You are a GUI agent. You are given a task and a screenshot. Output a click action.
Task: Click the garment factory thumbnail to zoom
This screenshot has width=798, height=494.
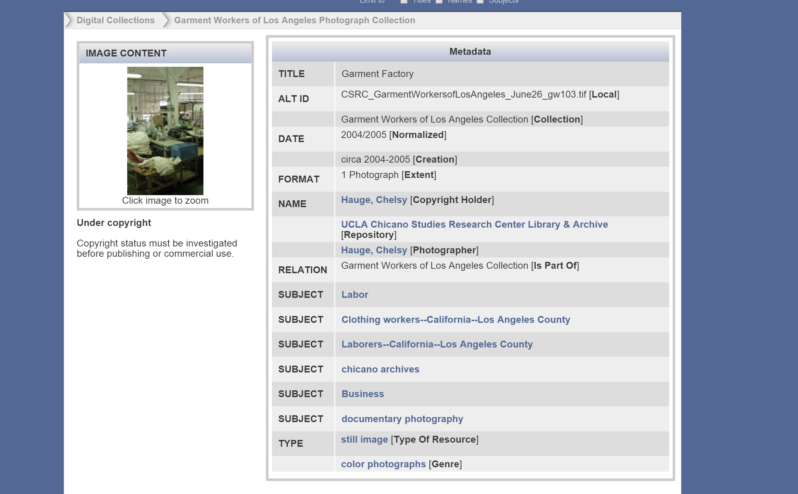165,130
